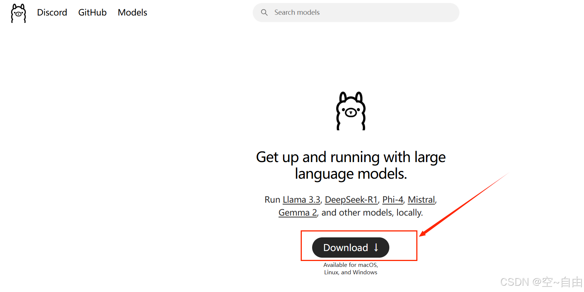Screen dimensions: 584x292
Task: Click the 'Get up and running' headline
Action: click(351, 165)
